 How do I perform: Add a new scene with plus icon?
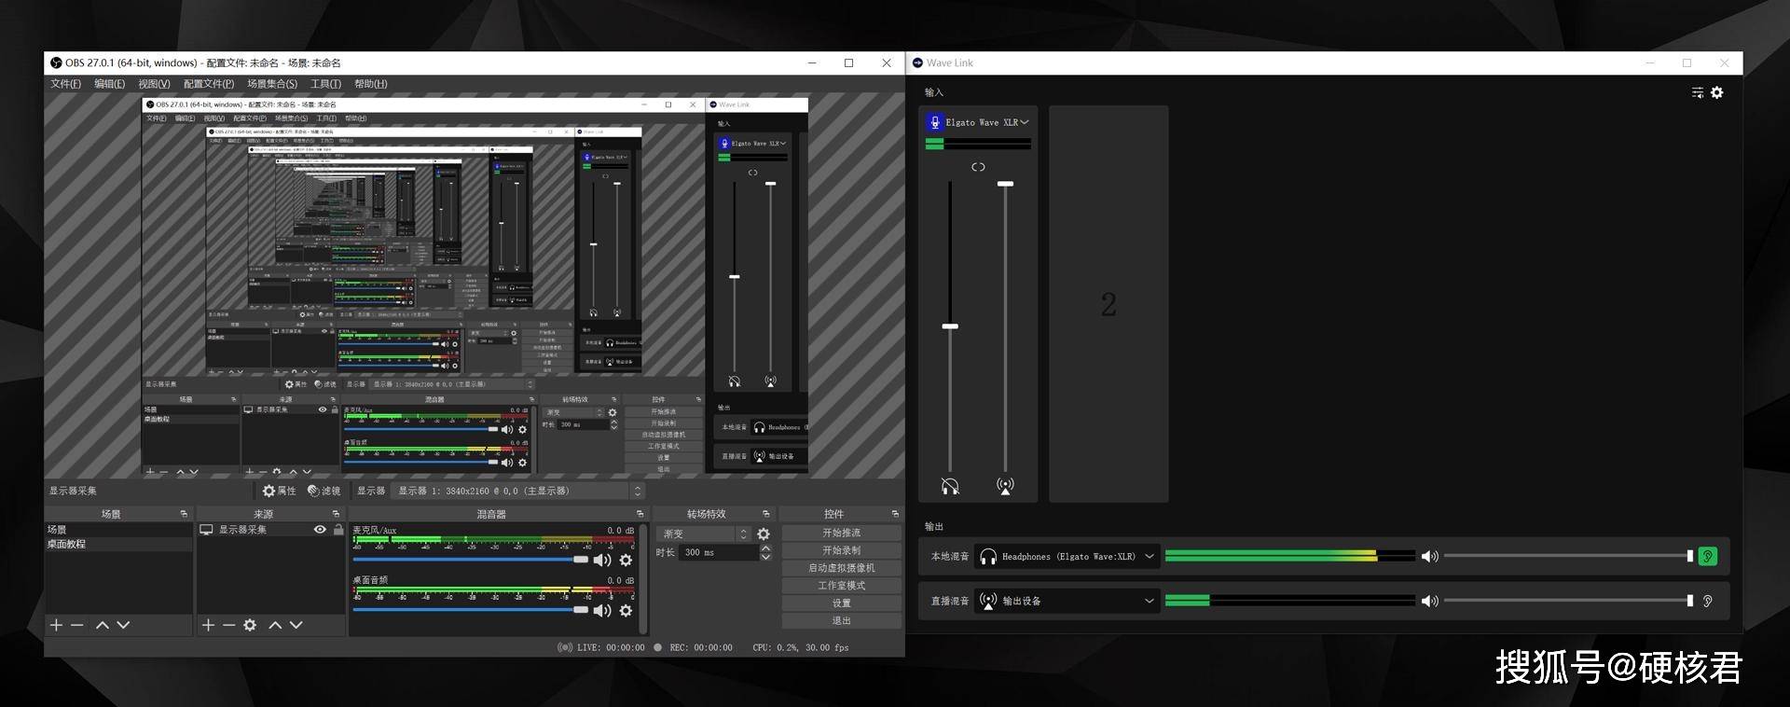click(56, 625)
